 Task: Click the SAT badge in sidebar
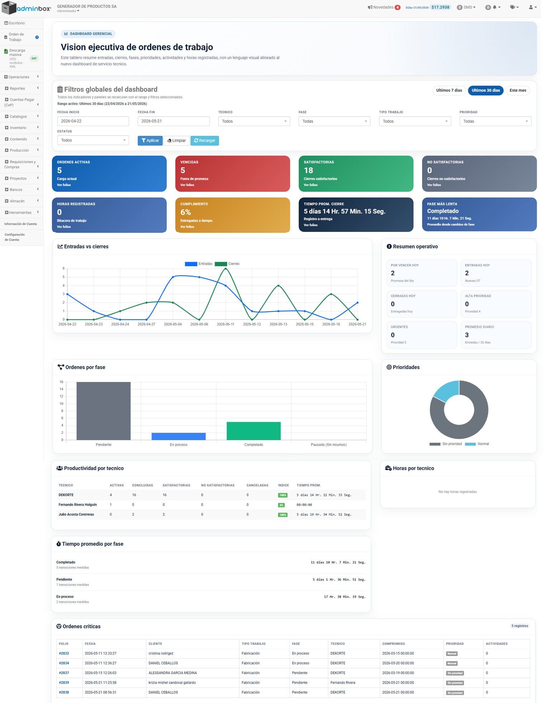(34, 58)
